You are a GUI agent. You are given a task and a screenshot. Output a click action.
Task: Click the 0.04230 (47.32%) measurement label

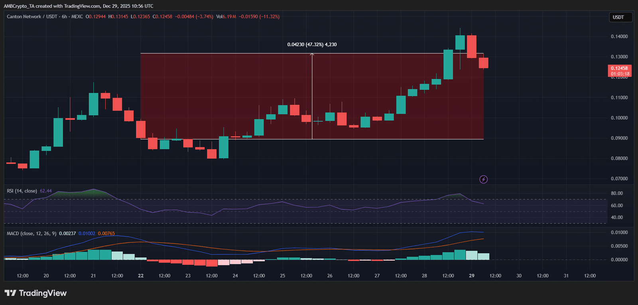point(312,45)
